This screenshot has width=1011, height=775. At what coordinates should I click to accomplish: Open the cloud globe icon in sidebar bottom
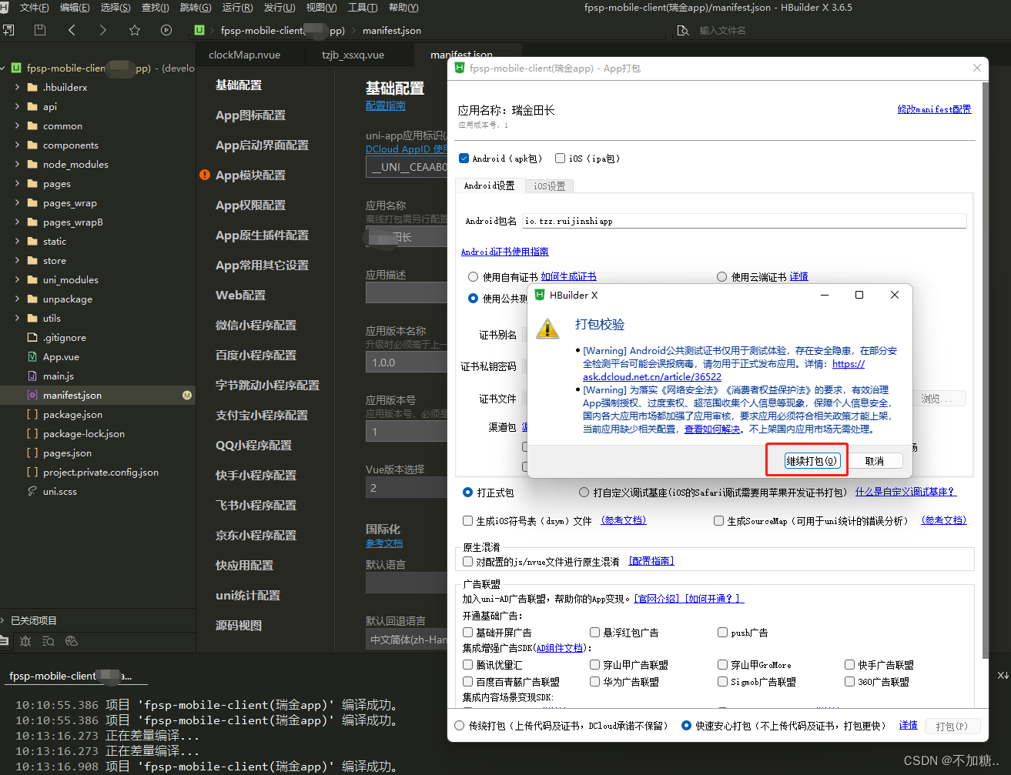click(x=72, y=641)
